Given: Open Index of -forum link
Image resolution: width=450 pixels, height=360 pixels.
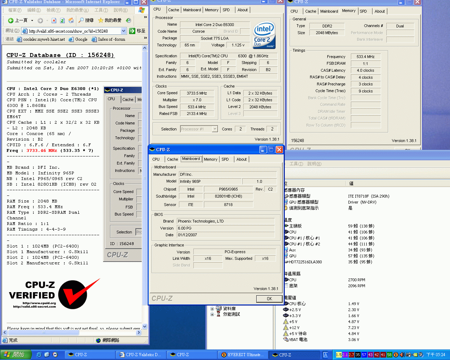Looking at the screenshot, I should click(108, 39).
